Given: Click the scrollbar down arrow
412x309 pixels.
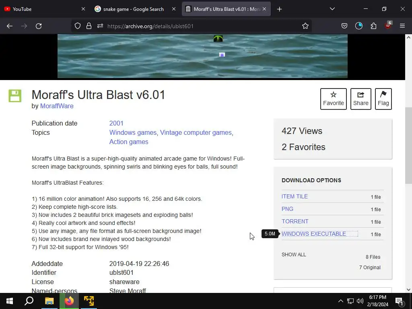Looking at the screenshot, I should point(408,290).
